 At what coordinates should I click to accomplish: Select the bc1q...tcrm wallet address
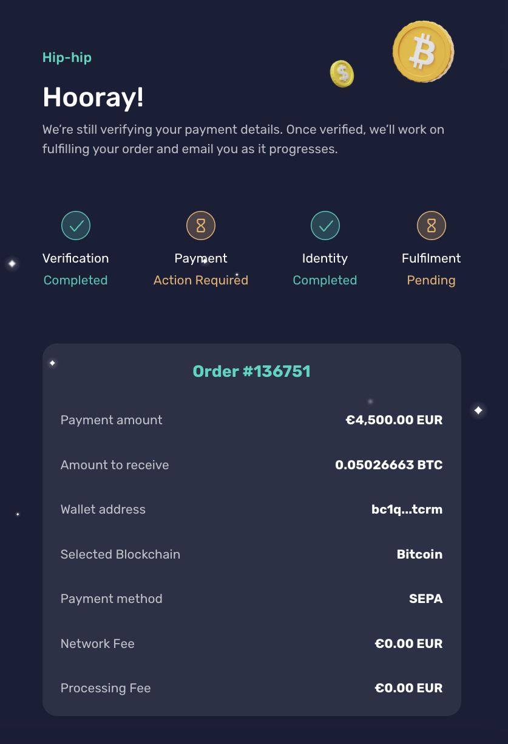tap(407, 509)
